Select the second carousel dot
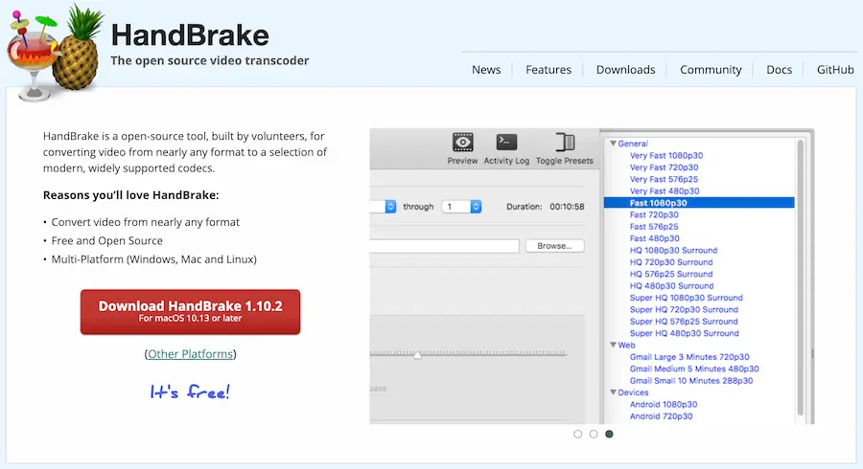Image resolution: width=863 pixels, height=469 pixels. point(594,434)
